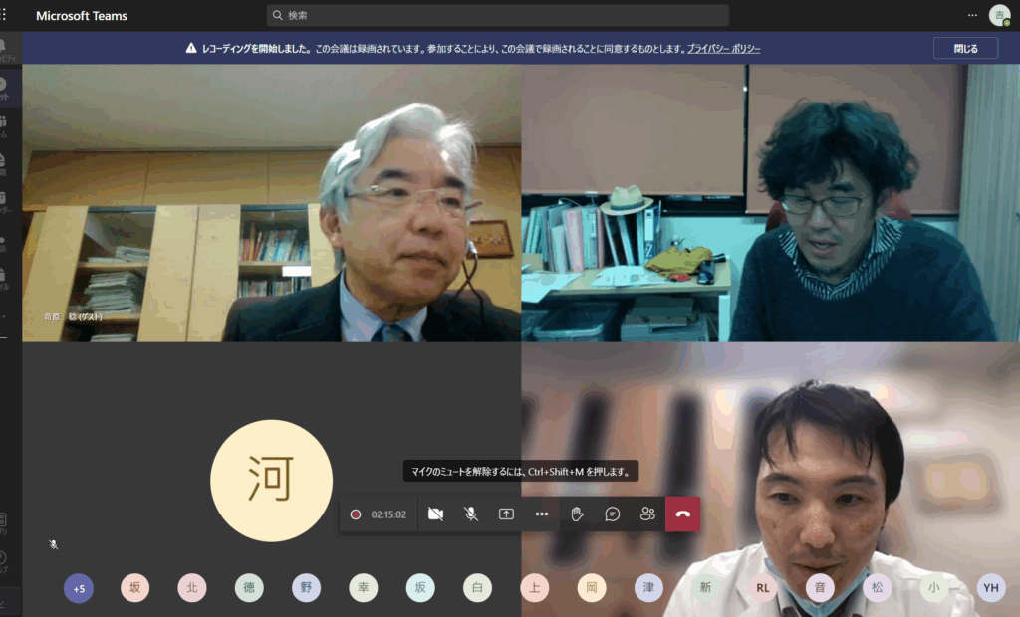
Task: Expand the +5 overflow participants bubble
Action: coord(78,588)
